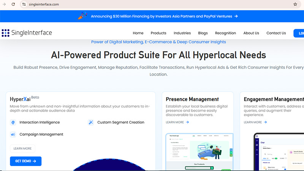Go to the Home menu item
Screen dimensions: 304x171
point(138,33)
